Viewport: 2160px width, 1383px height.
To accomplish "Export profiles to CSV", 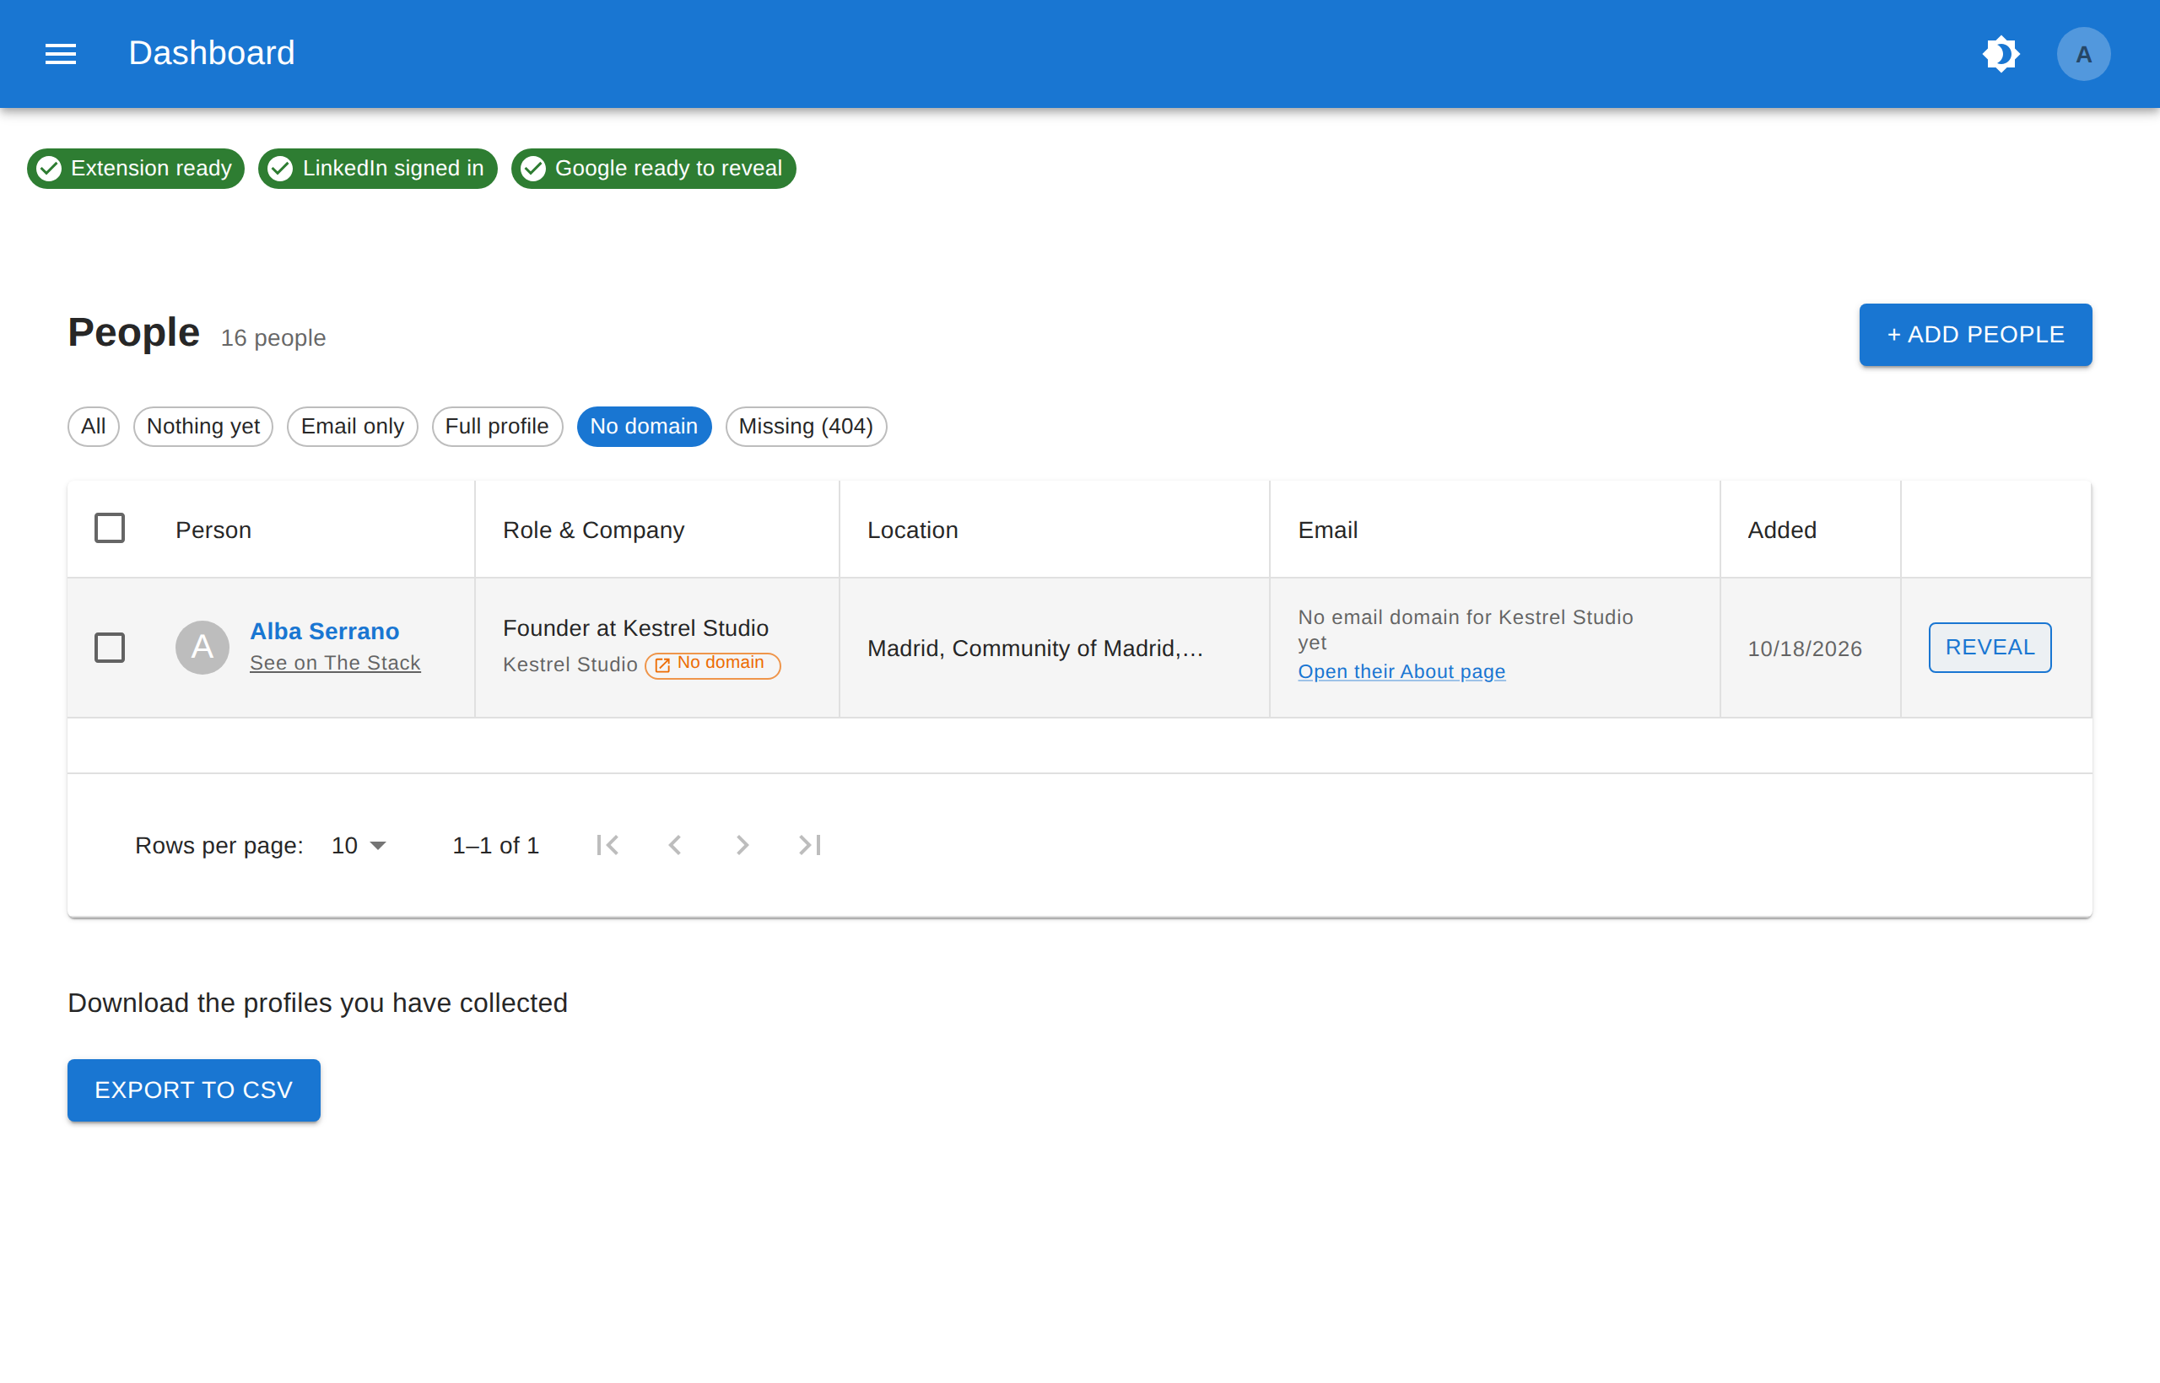I will coord(194,1090).
